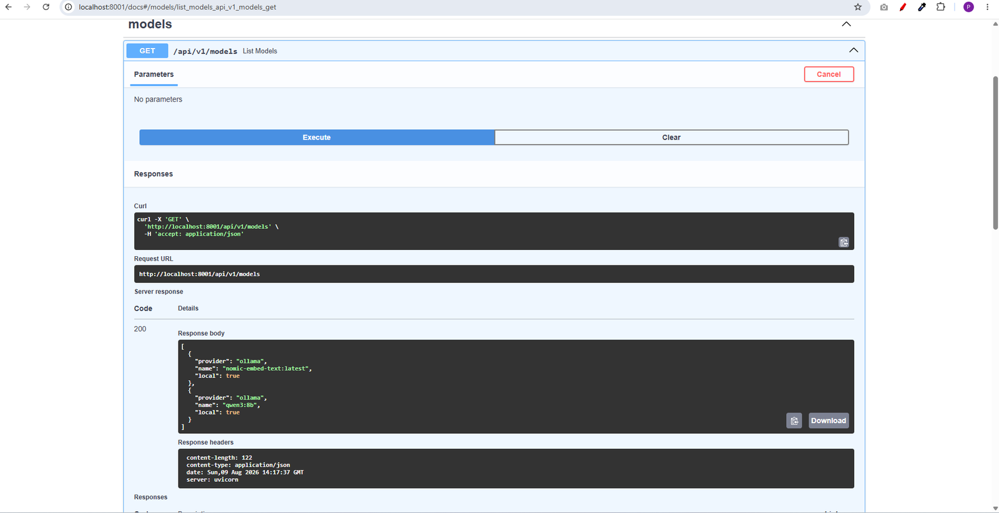999x513 pixels.
Task: Select the Parameters tab
Action: (x=154, y=74)
